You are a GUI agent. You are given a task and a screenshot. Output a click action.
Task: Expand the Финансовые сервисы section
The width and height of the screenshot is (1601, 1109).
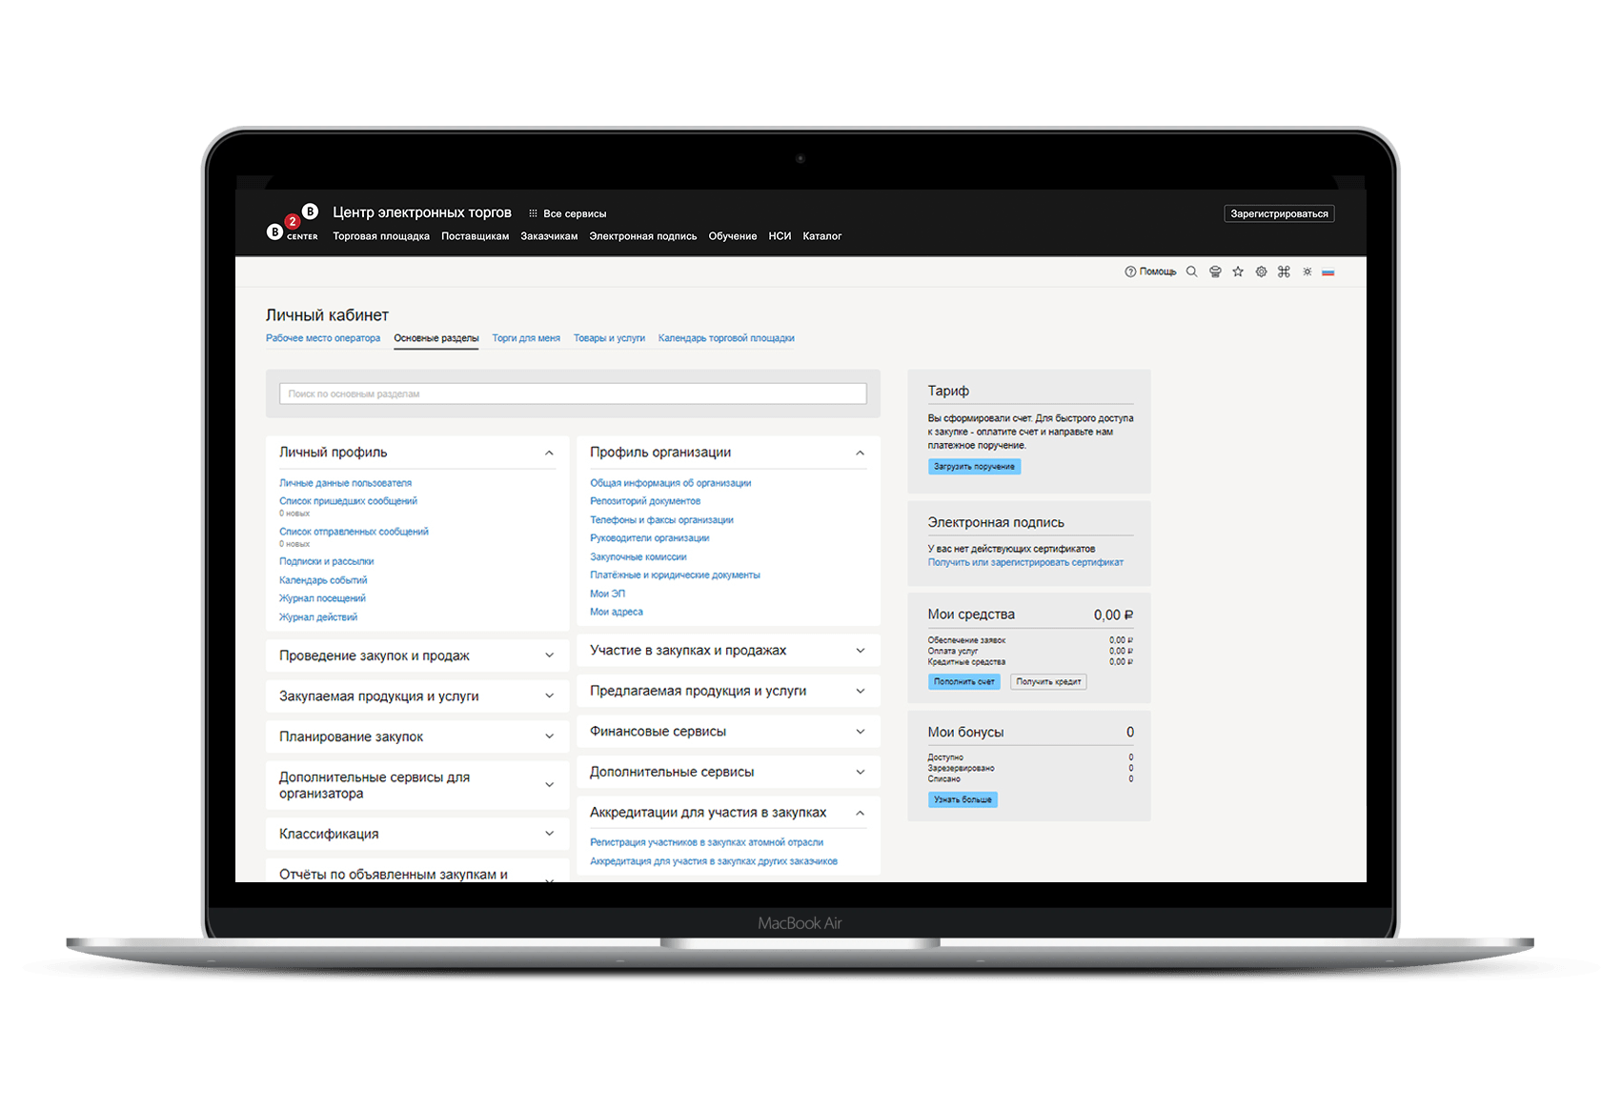pos(860,732)
